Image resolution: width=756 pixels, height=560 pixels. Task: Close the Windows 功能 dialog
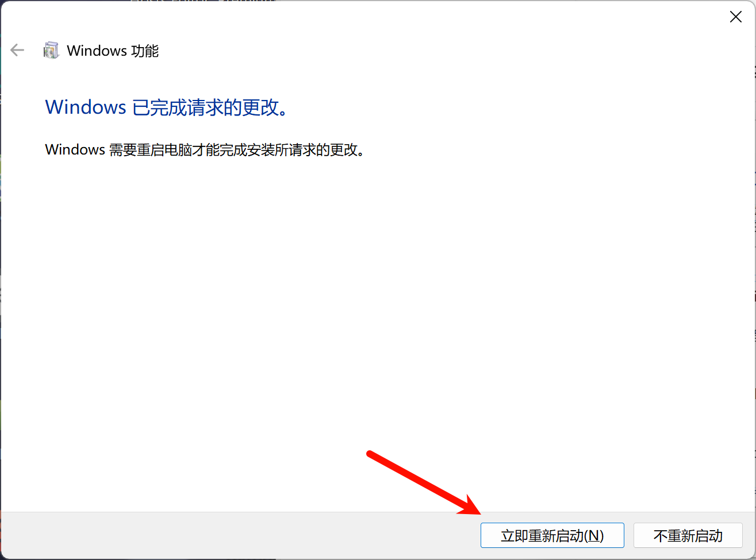(735, 17)
